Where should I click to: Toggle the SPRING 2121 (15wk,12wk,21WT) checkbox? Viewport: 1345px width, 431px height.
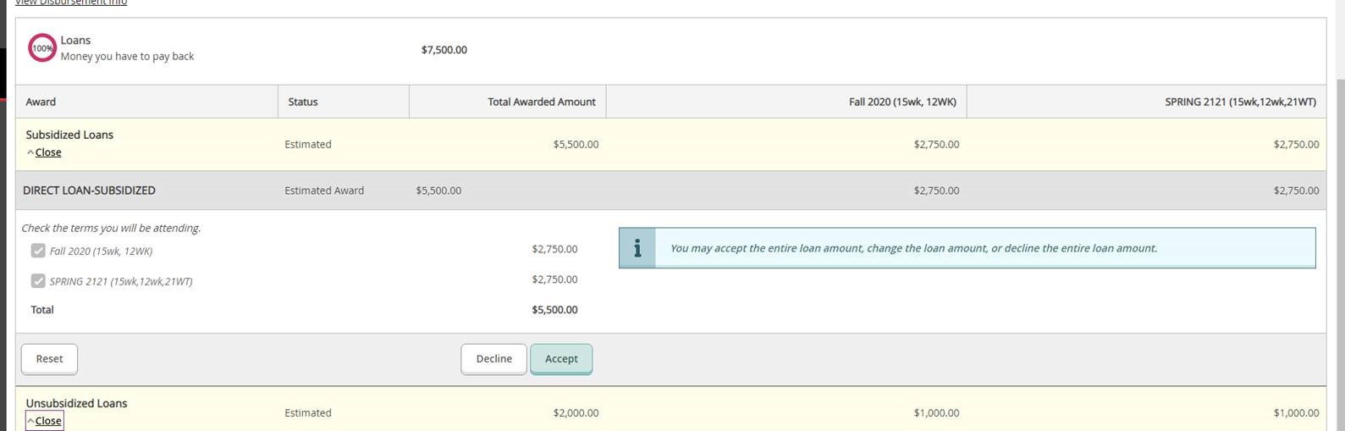click(x=38, y=281)
